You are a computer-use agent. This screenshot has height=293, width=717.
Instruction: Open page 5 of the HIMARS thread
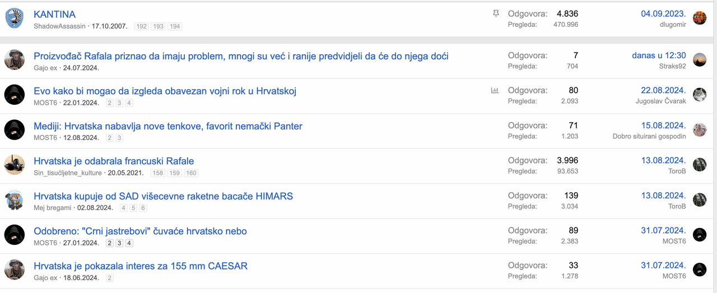[x=133, y=208]
